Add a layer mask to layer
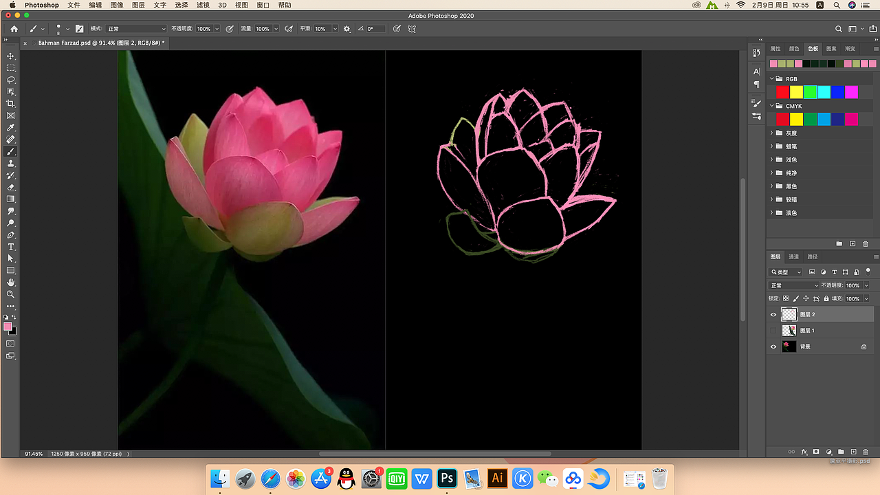The height and width of the screenshot is (495, 880). [816, 452]
